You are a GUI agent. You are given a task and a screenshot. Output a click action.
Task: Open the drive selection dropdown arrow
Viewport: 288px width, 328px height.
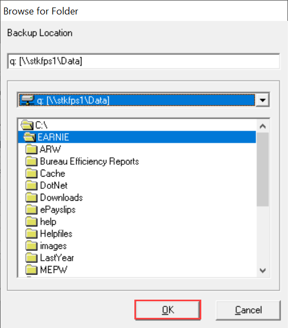pos(262,100)
